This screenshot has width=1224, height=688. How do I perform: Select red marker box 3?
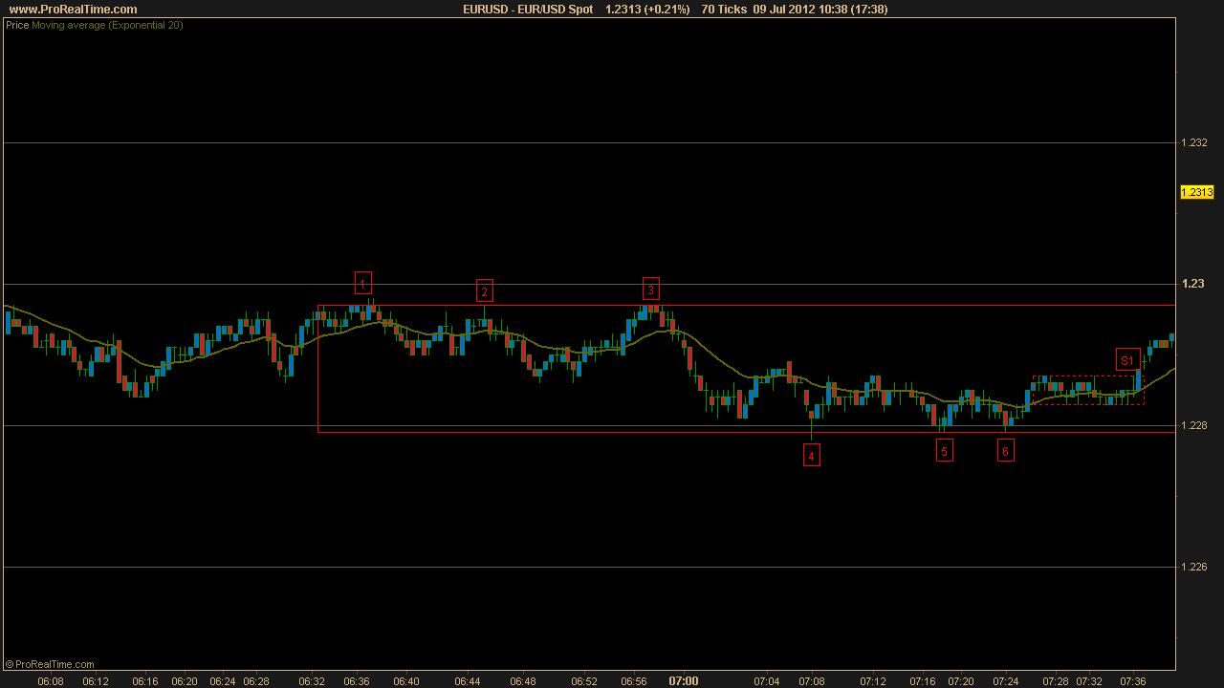click(650, 289)
